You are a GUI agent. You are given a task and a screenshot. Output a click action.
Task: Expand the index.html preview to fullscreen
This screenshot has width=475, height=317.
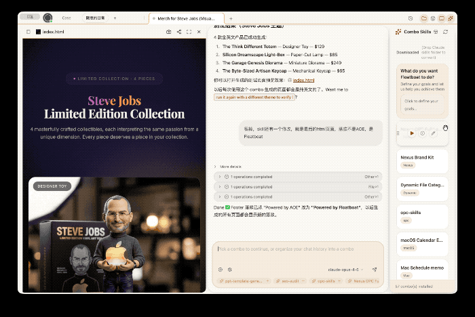click(x=189, y=32)
